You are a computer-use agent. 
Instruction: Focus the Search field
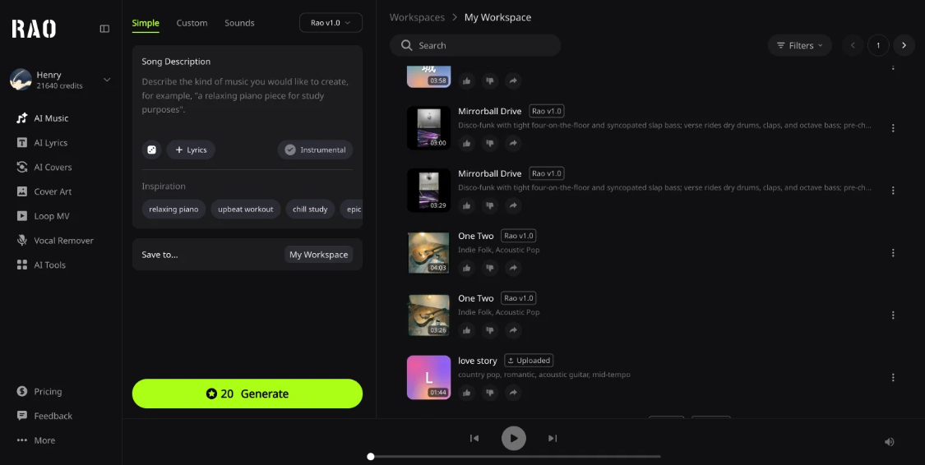(x=475, y=45)
